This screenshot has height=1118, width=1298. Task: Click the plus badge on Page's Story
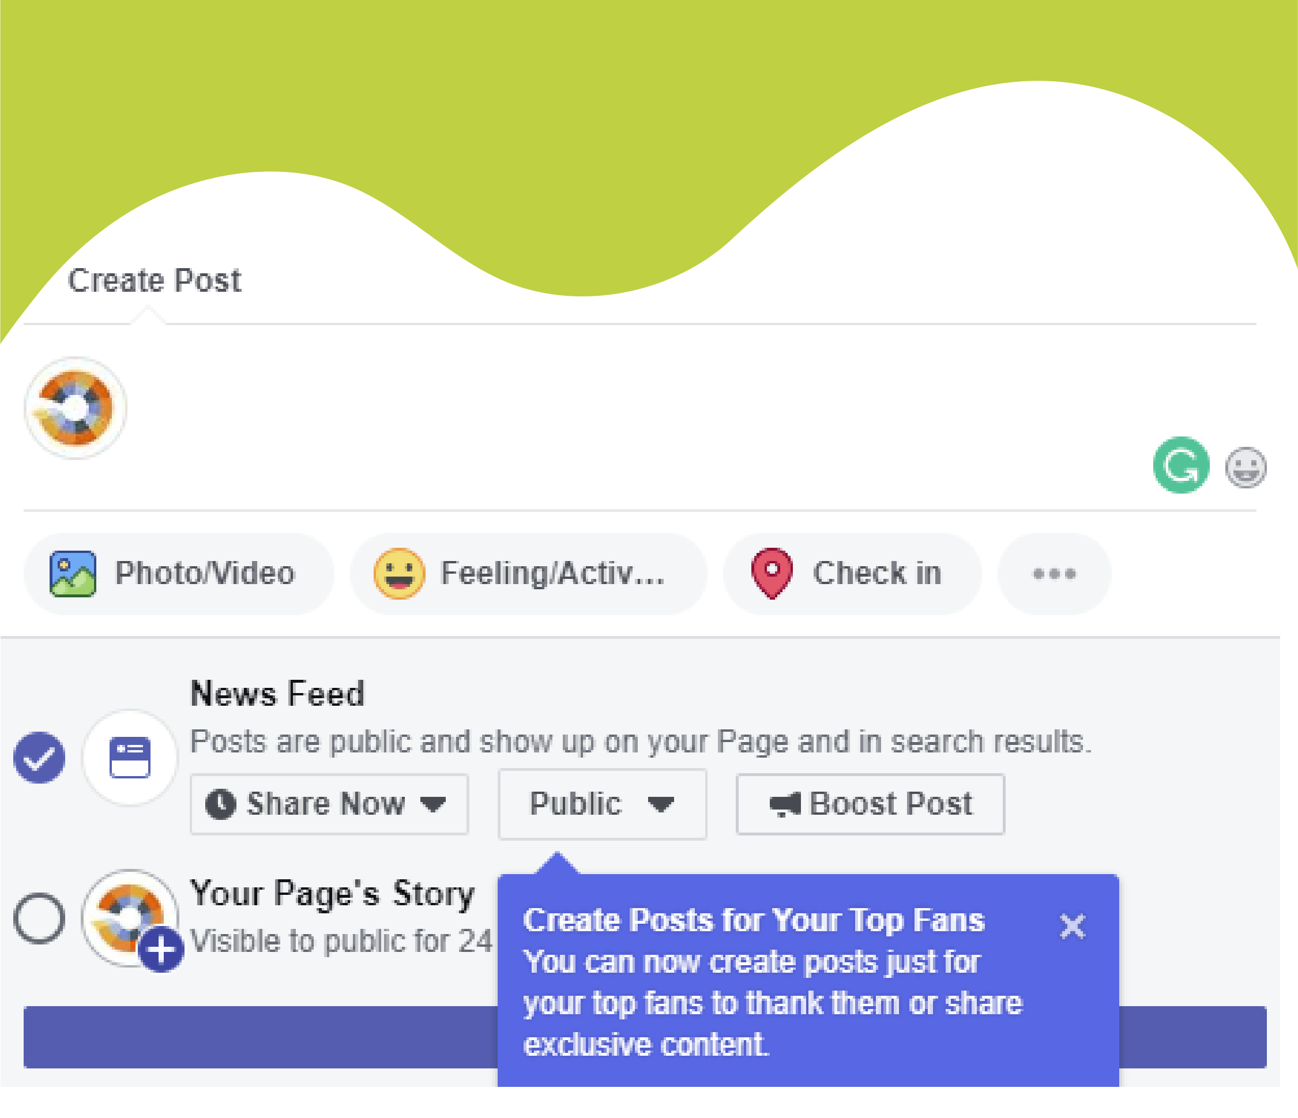(x=161, y=950)
